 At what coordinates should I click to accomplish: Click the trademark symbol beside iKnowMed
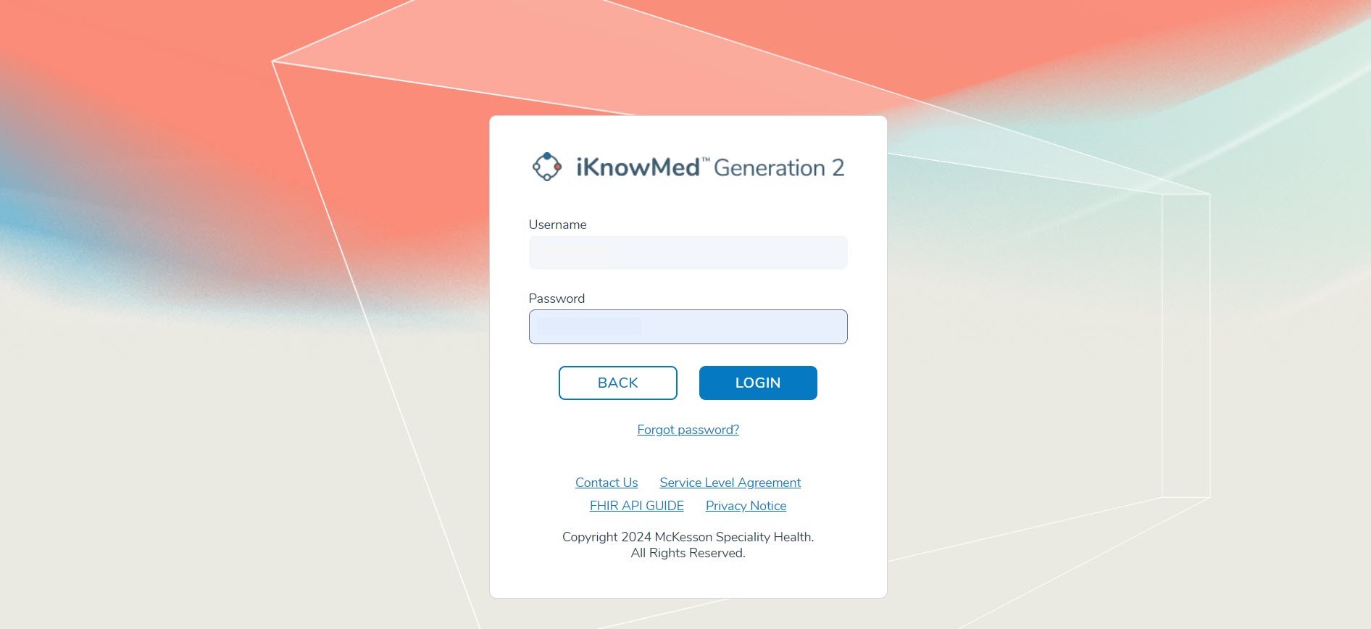706,159
